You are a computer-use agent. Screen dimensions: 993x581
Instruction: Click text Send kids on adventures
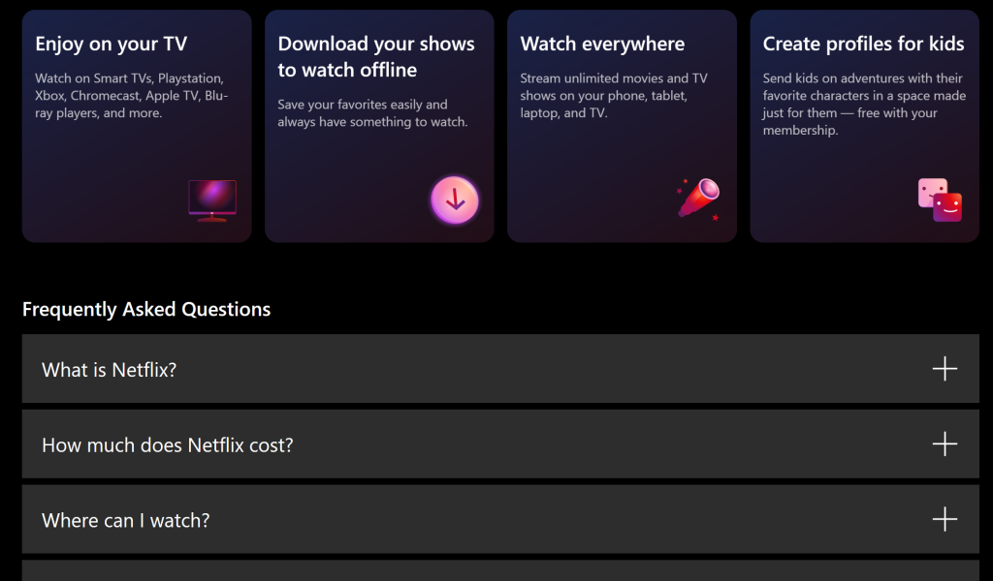click(864, 105)
